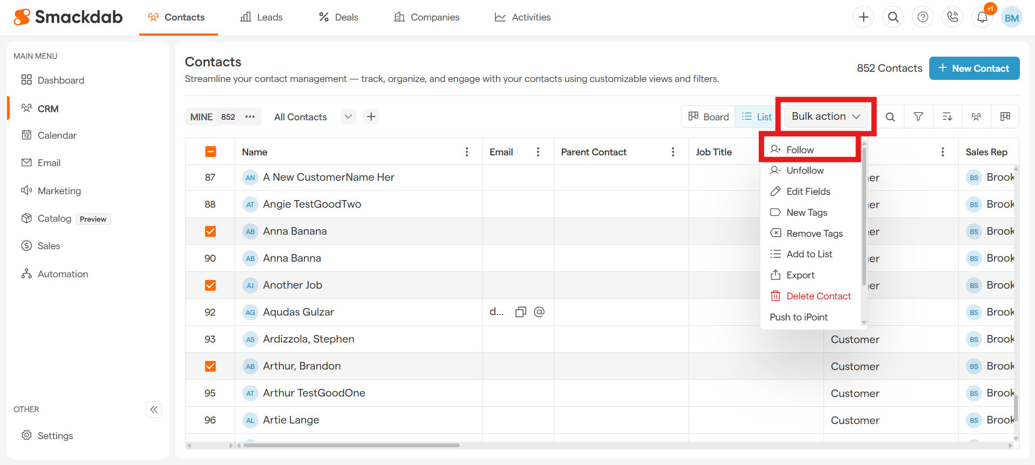Screen dimensions: 1035x465
Task: Expand the Bulk action dropdown
Action: click(826, 117)
